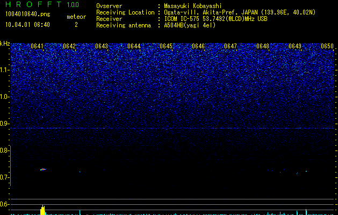Viewport: 338px width, 215px height.
Task: Click the file name 1004010640.png
Action: click(28, 15)
